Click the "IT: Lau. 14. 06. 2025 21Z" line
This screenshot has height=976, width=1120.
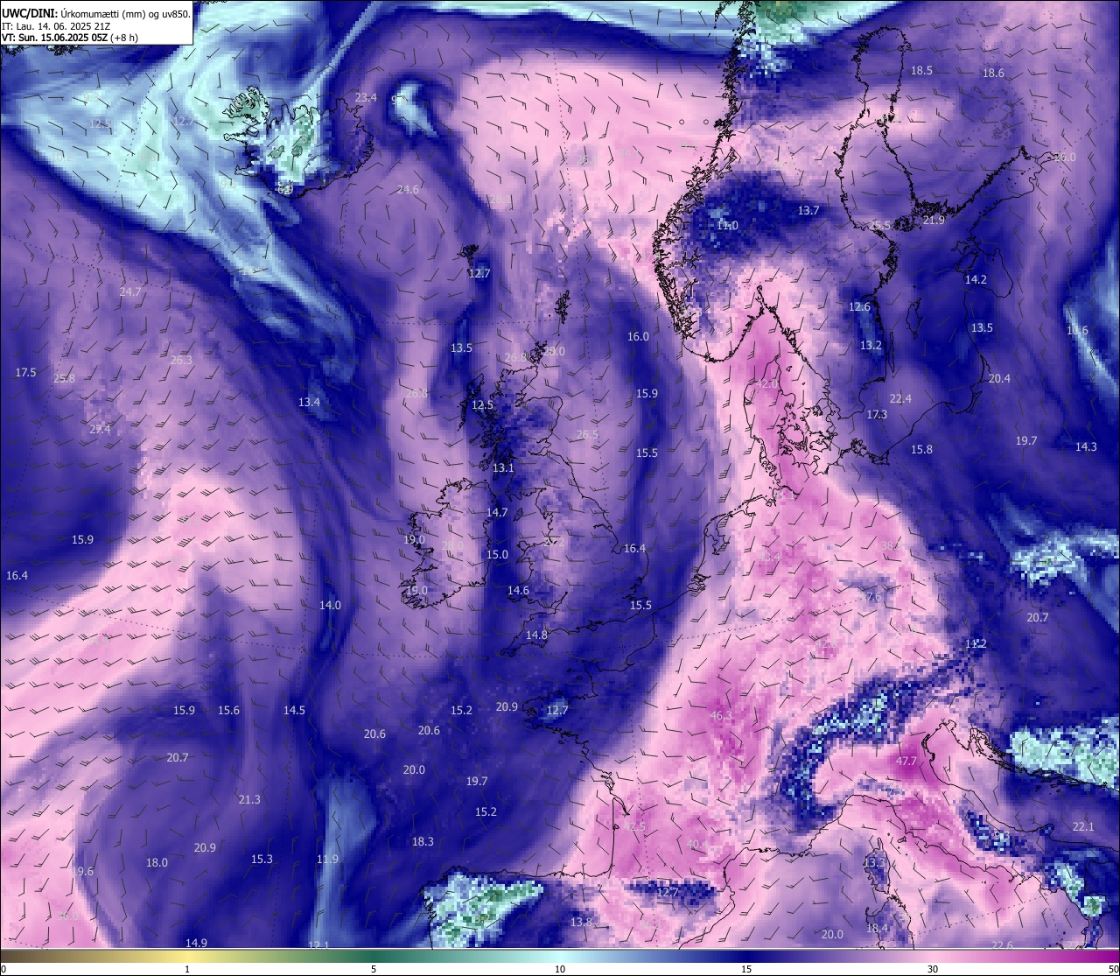[56, 26]
